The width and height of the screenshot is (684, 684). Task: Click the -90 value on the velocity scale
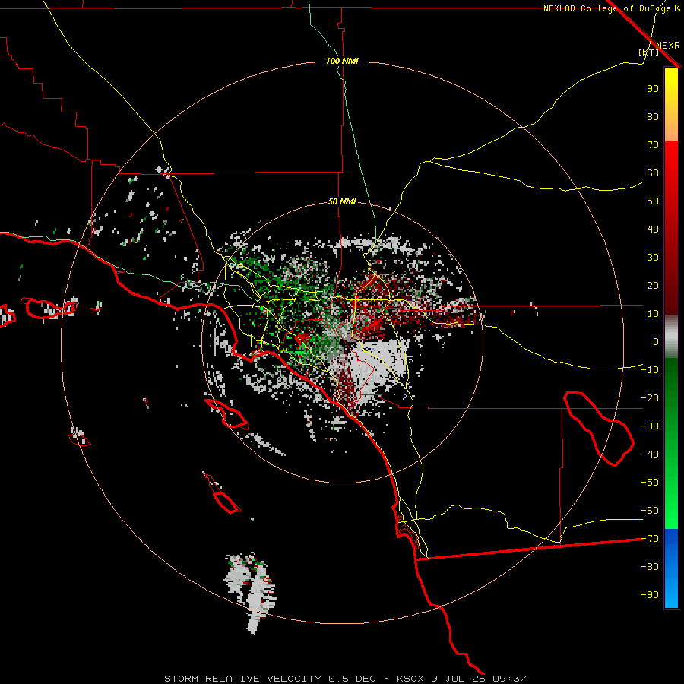coord(650,595)
